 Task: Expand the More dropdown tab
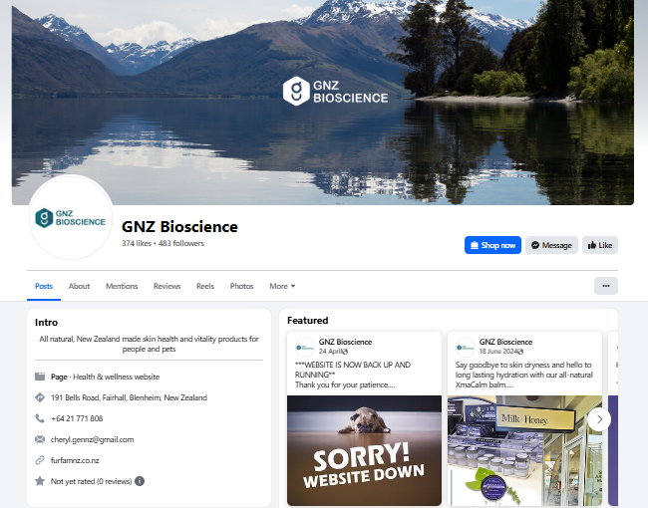coord(282,286)
